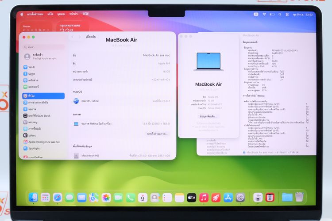Screen dimensions: 332x221
Task: Select Desktop & Dock in sidebar
Action: click(x=43, y=116)
